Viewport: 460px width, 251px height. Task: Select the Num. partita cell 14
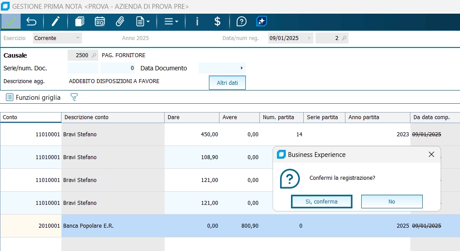[x=282, y=135]
